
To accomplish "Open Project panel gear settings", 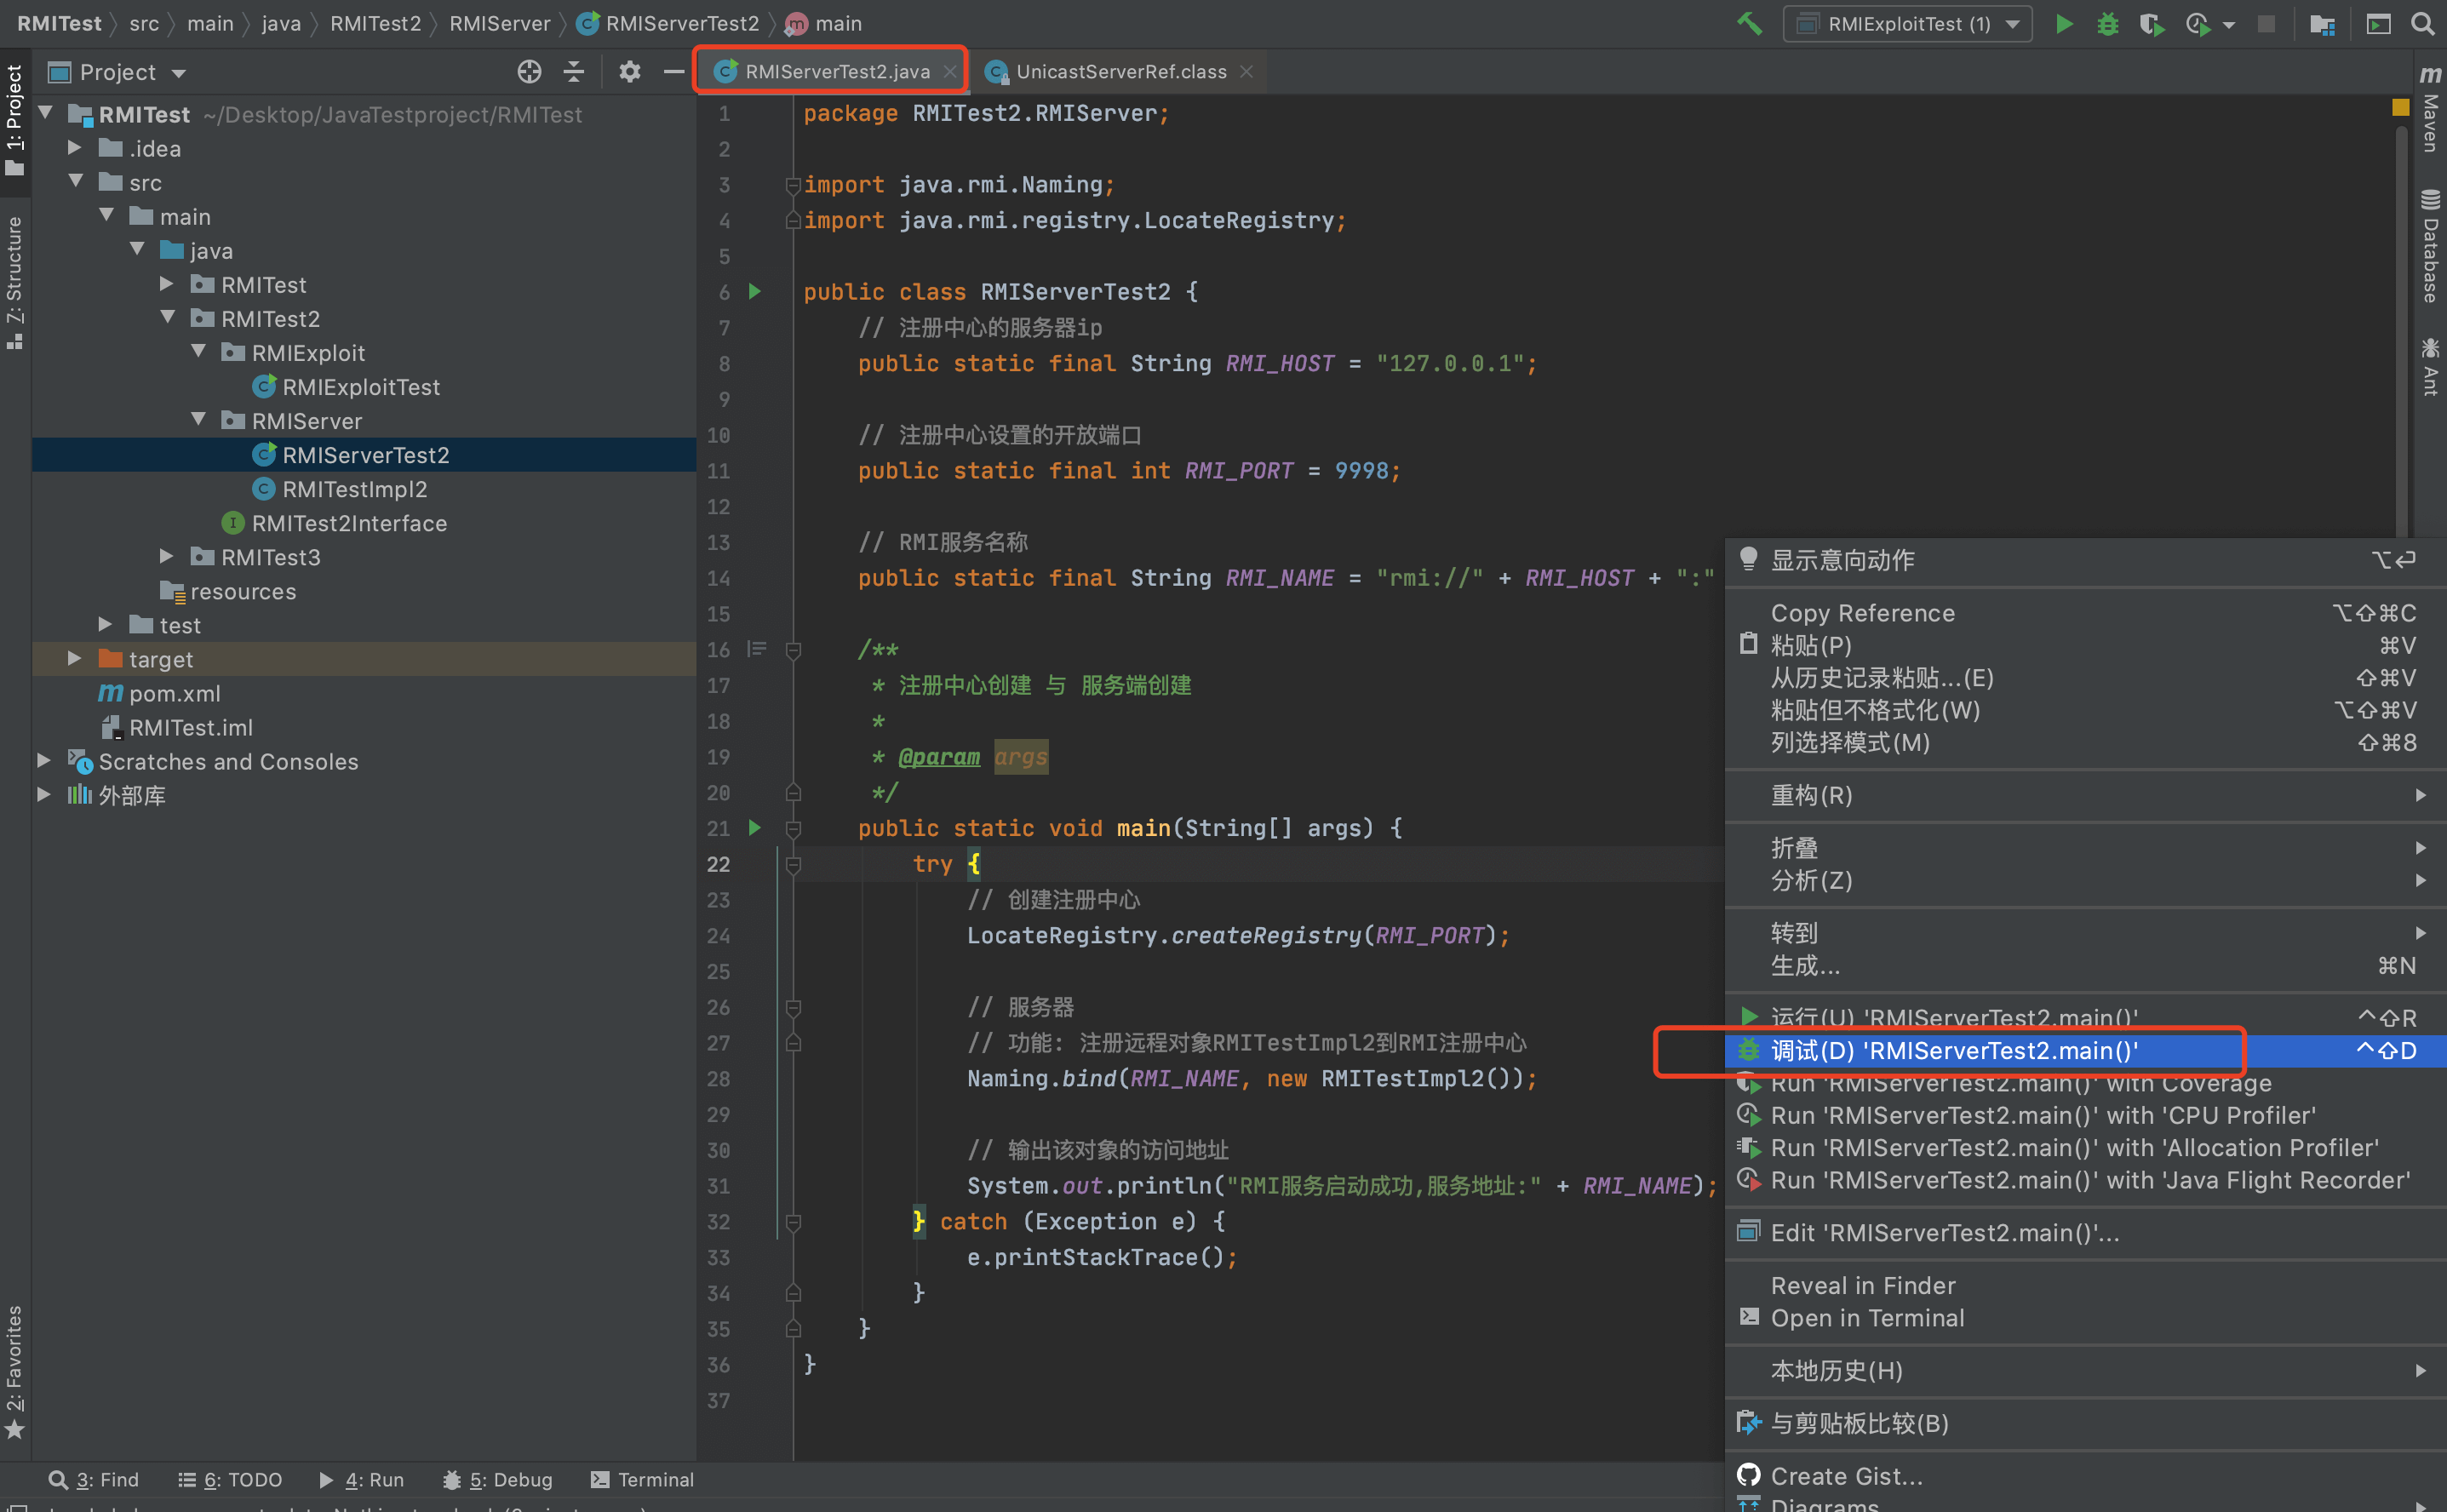I will point(629,71).
